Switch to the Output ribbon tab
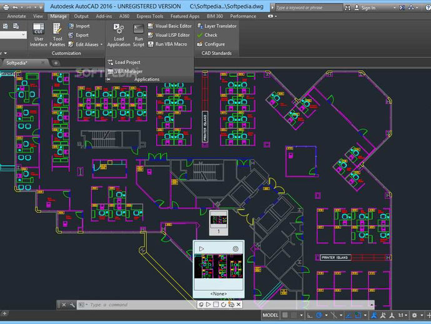Screen dimensions: 431x324 pyautogui.click(x=81, y=16)
